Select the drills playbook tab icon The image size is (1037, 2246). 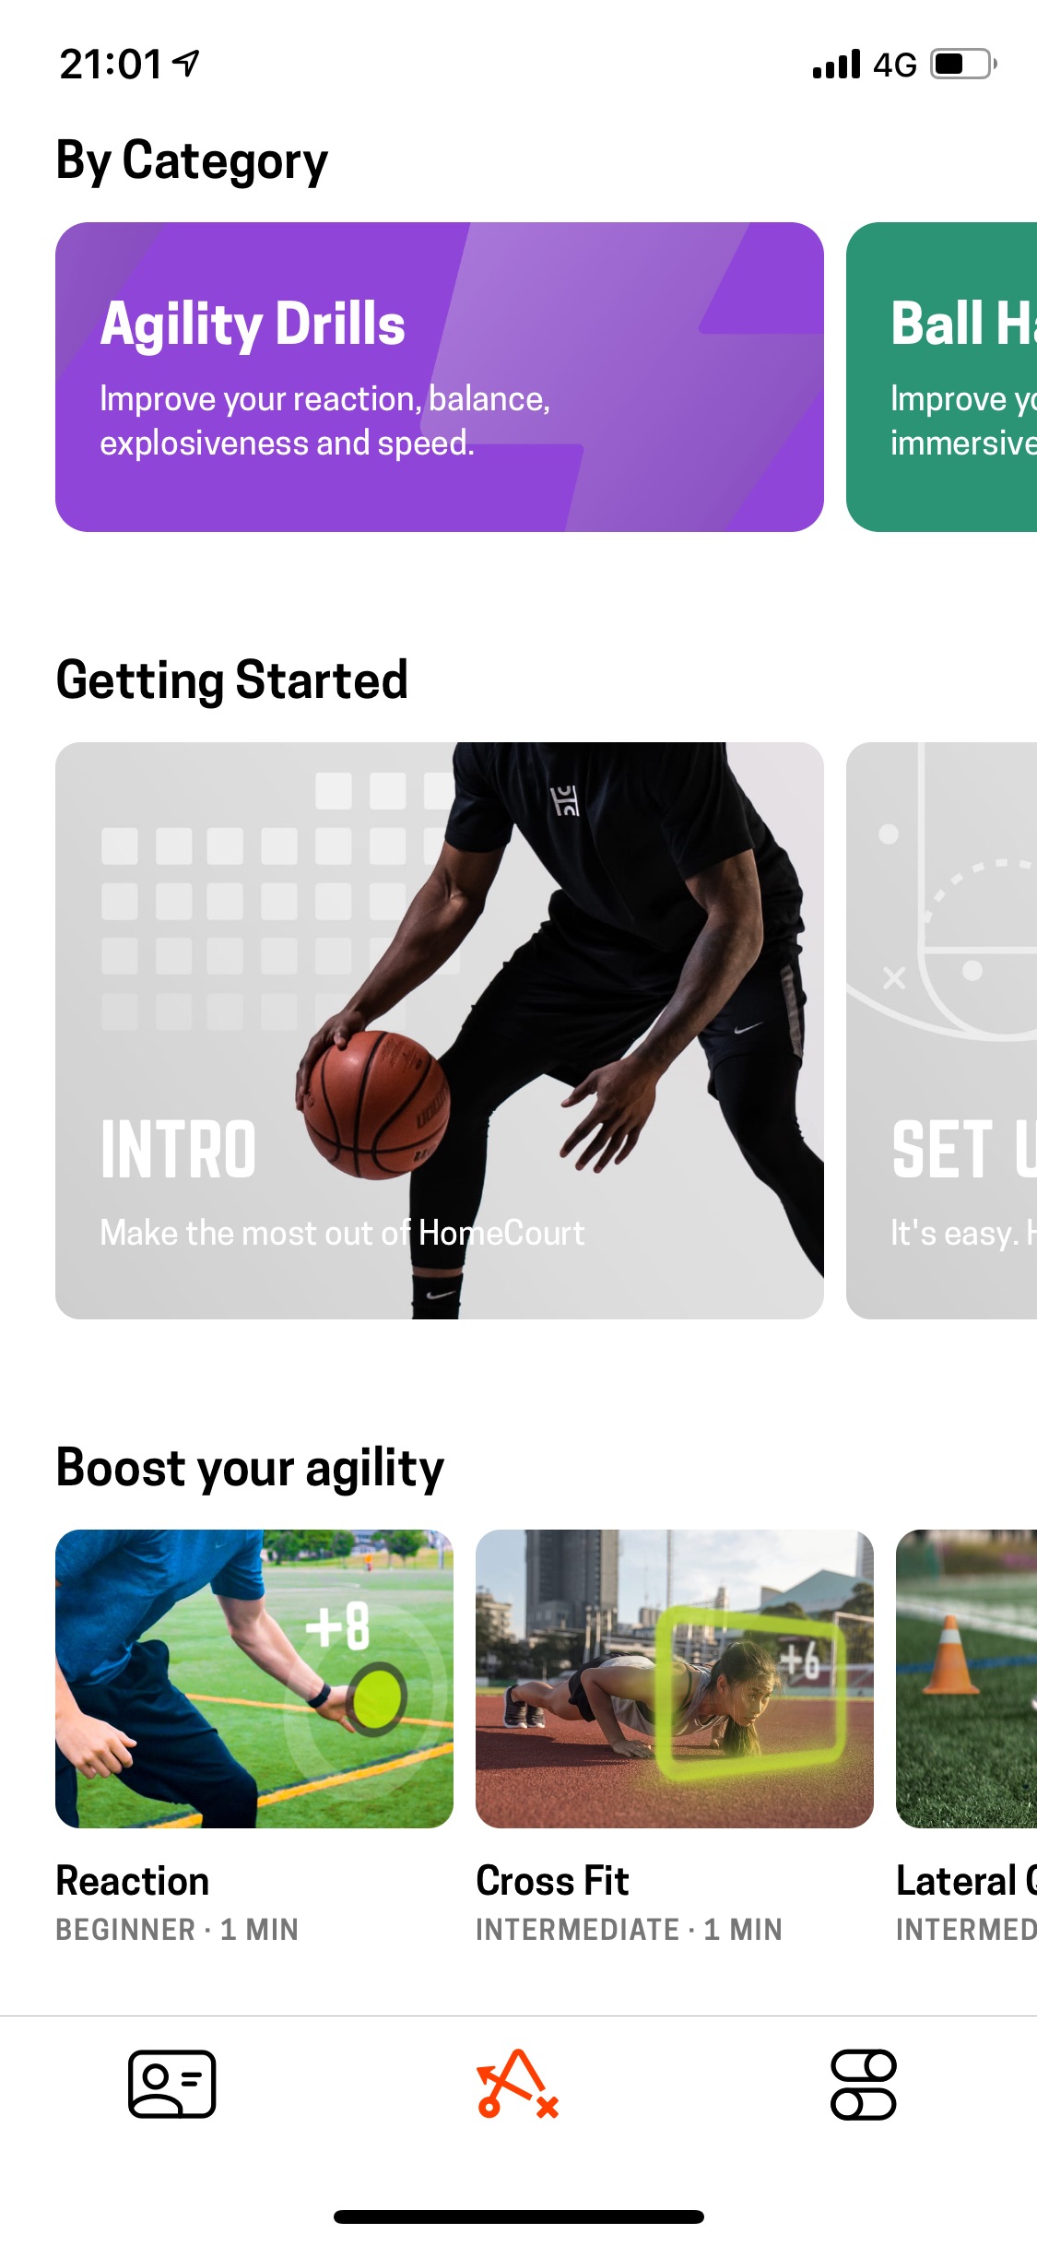click(518, 2084)
